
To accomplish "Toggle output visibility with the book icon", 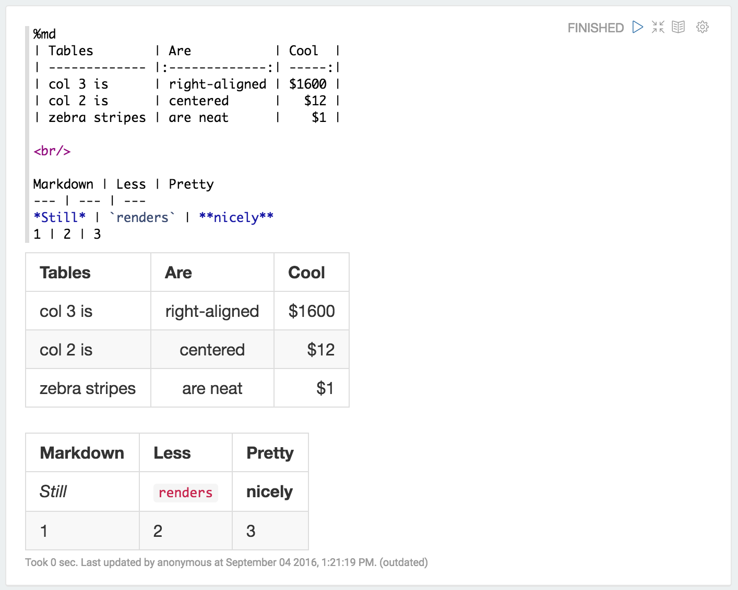I will (678, 27).
